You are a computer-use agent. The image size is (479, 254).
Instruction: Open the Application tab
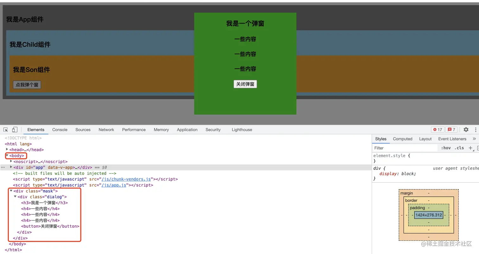[187, 130]
